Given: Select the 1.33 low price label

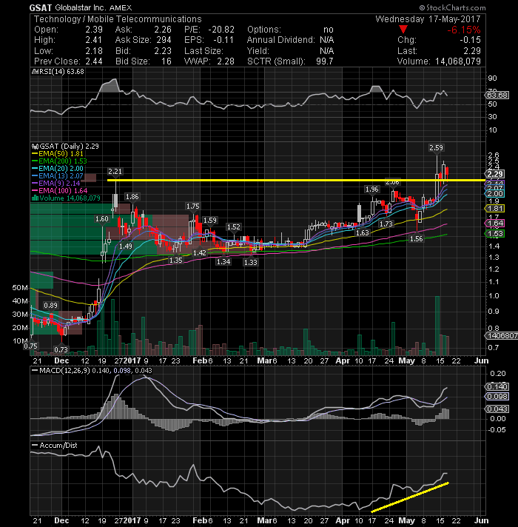Looking at the screenshot, I should tap(251, 262).
